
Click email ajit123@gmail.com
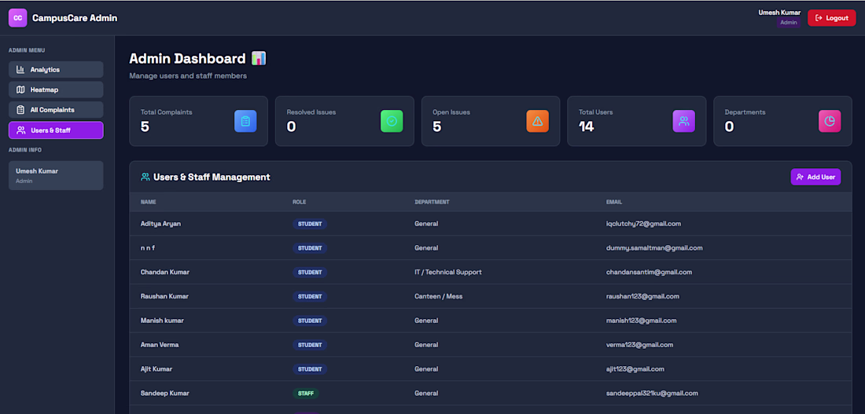point(635,368)
